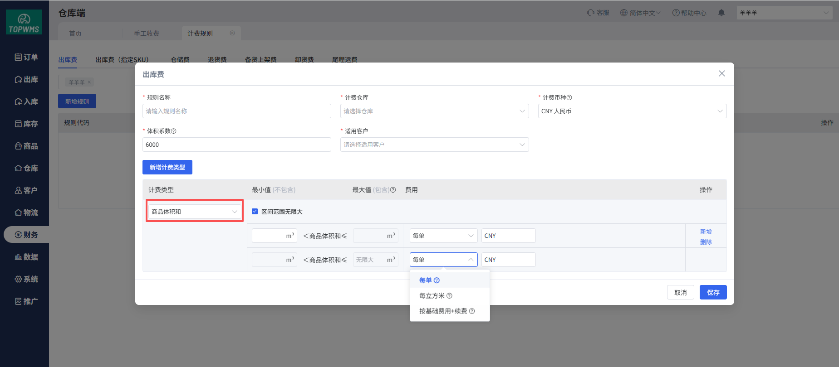Click the notification bell icon
839x367 pixels.
pos(721,13)
